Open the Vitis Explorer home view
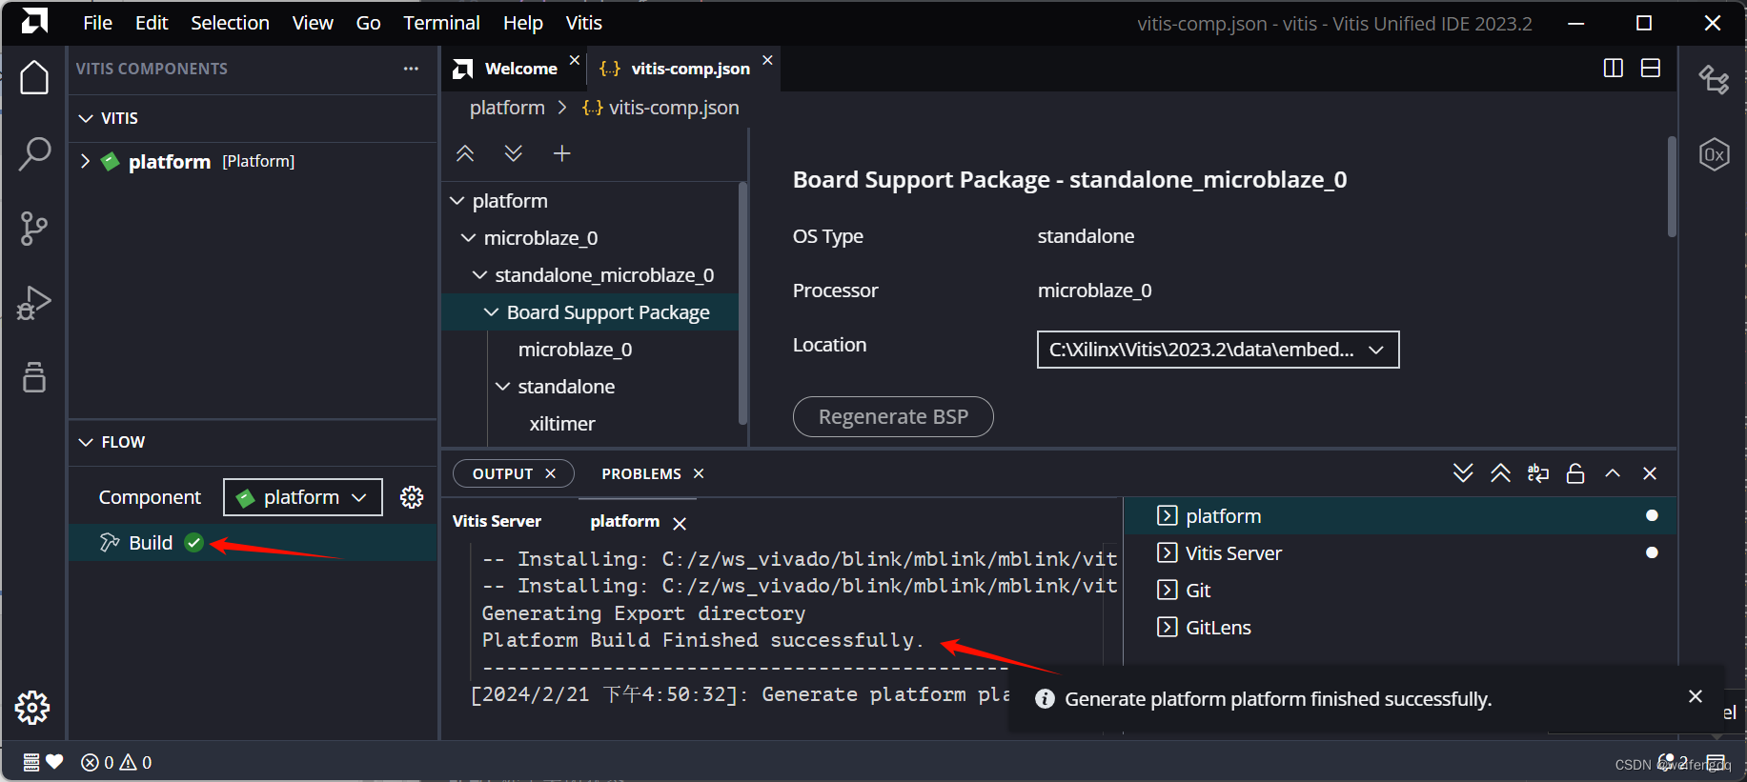Screen dimensions: 1747x782 tap(34, 78)
